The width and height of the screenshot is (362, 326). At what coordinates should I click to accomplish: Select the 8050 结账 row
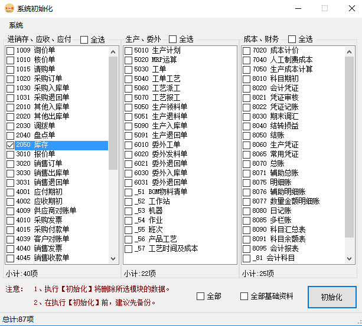(x=293, y=136)
